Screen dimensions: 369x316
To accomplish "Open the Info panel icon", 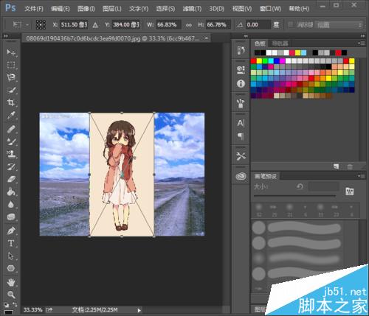I will (x=241, y=84).
